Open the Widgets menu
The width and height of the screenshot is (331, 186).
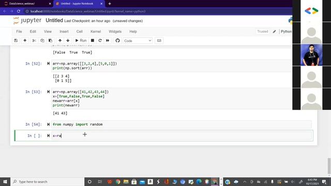(x=115, y=32)
